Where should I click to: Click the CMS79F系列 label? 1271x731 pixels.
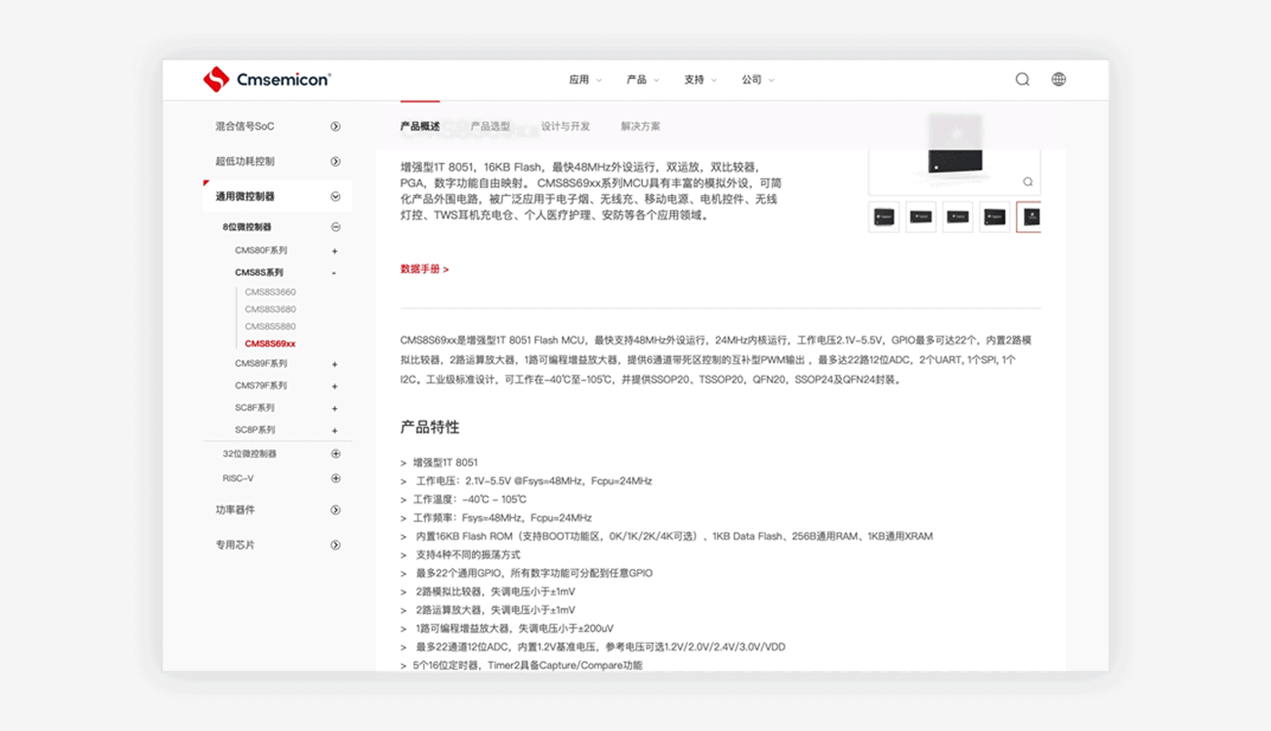261,385
